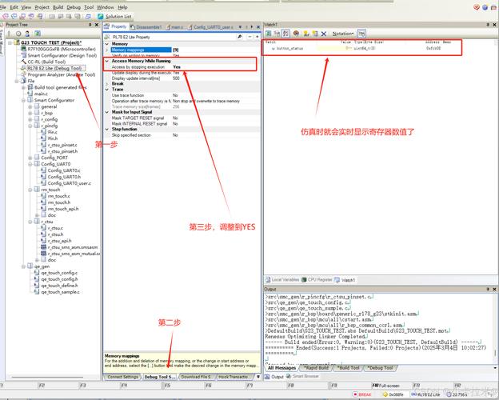Collapse the Memory section in Property panel

[x=107, y=44]
